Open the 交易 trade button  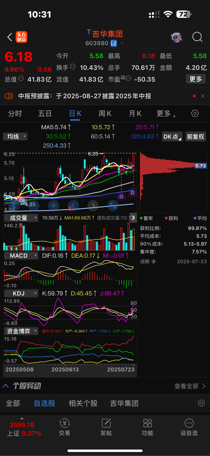(x=65, y=427)
